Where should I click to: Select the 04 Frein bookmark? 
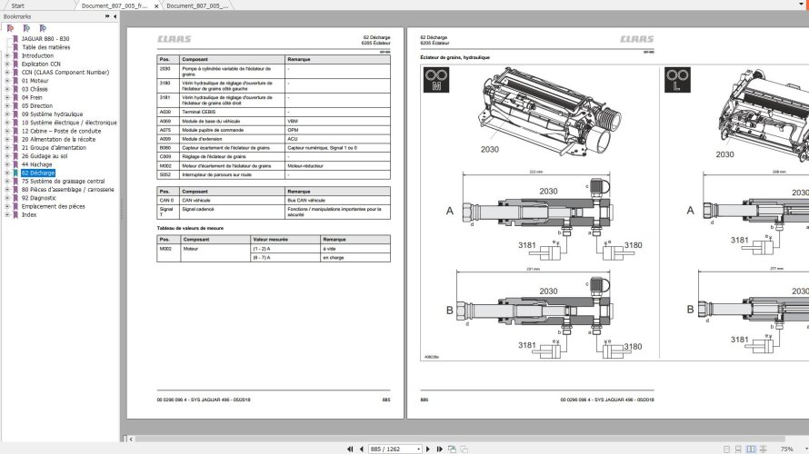pyautogui.click(x=32, y=97)
